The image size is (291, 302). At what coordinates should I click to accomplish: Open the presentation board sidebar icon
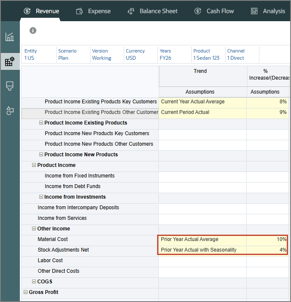10,86
